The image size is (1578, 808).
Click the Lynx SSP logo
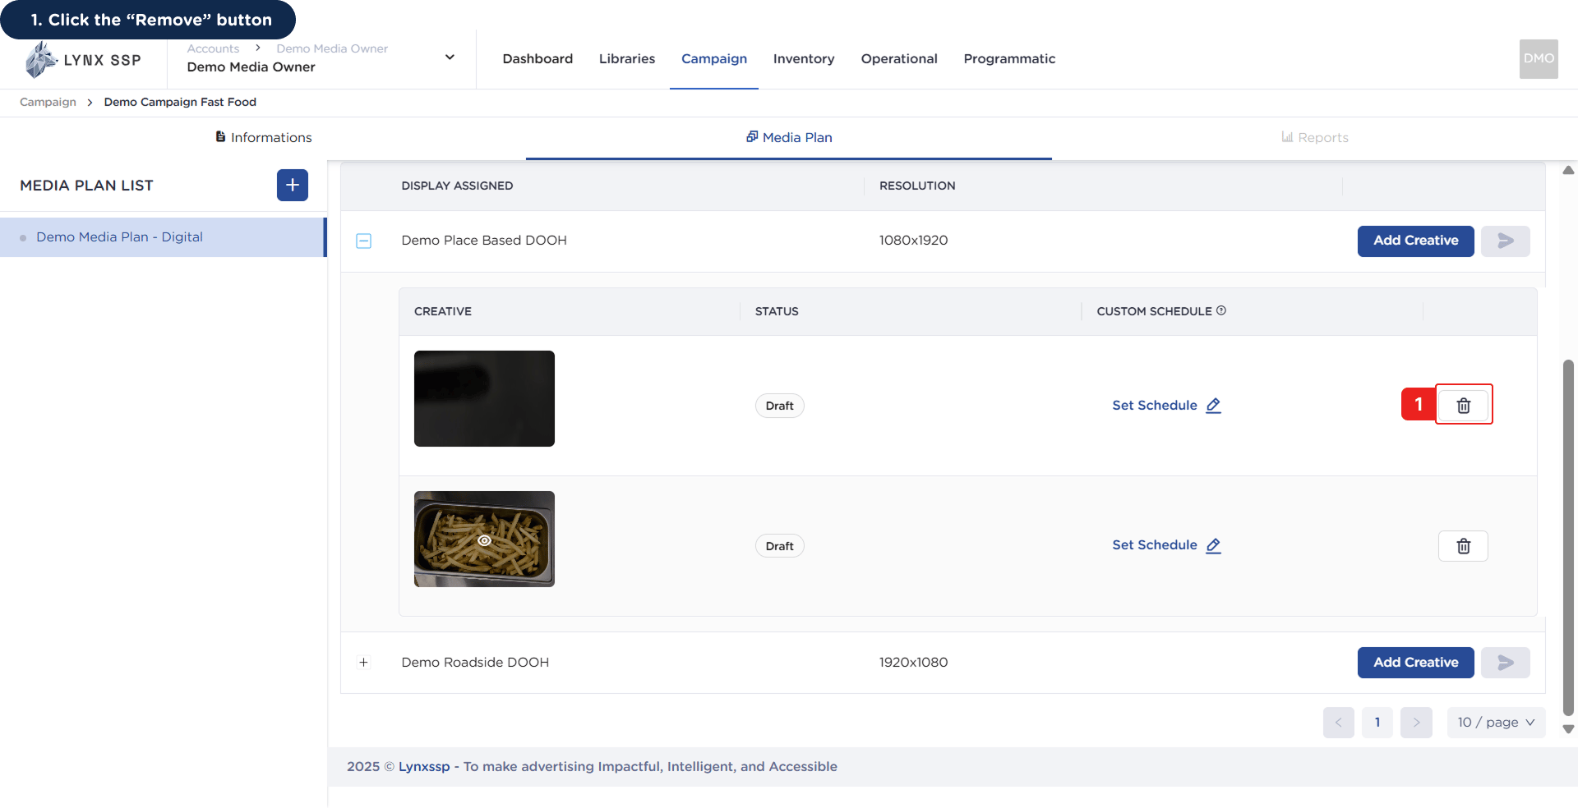(x=83, y=60)
